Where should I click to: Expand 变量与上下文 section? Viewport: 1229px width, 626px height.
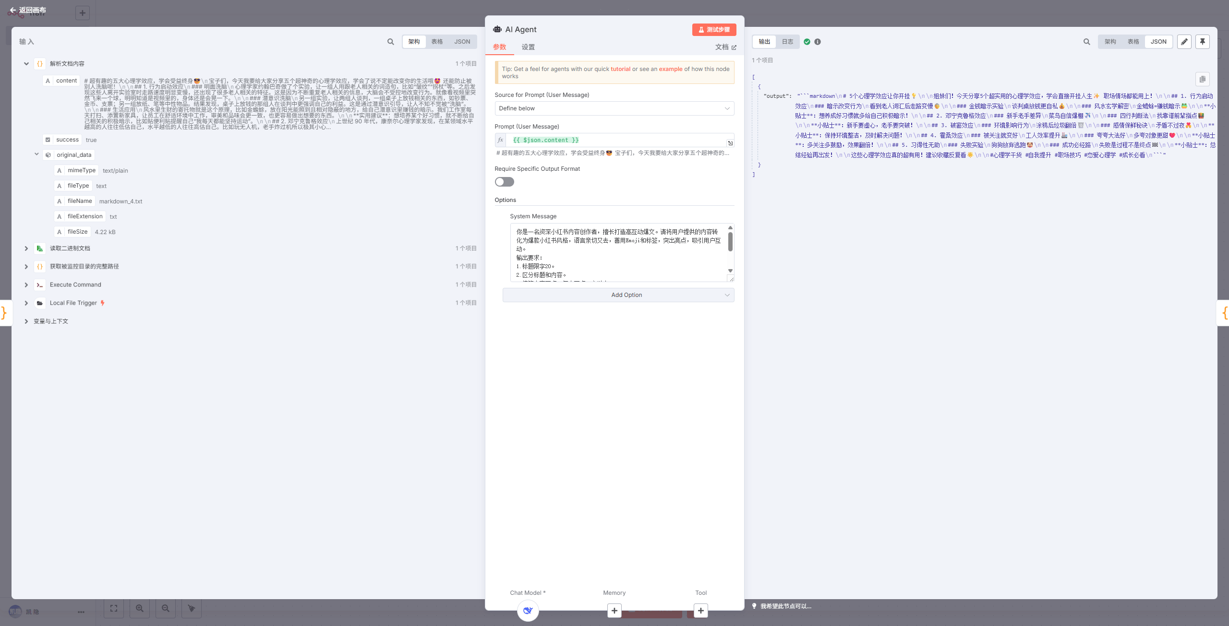tap(26, 321)
